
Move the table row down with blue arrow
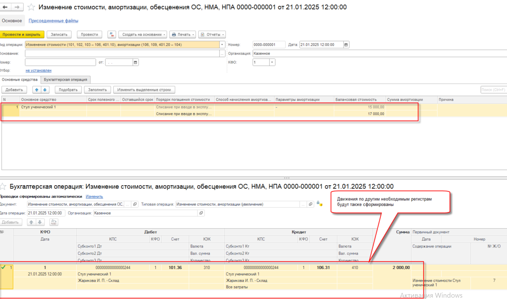45,90
